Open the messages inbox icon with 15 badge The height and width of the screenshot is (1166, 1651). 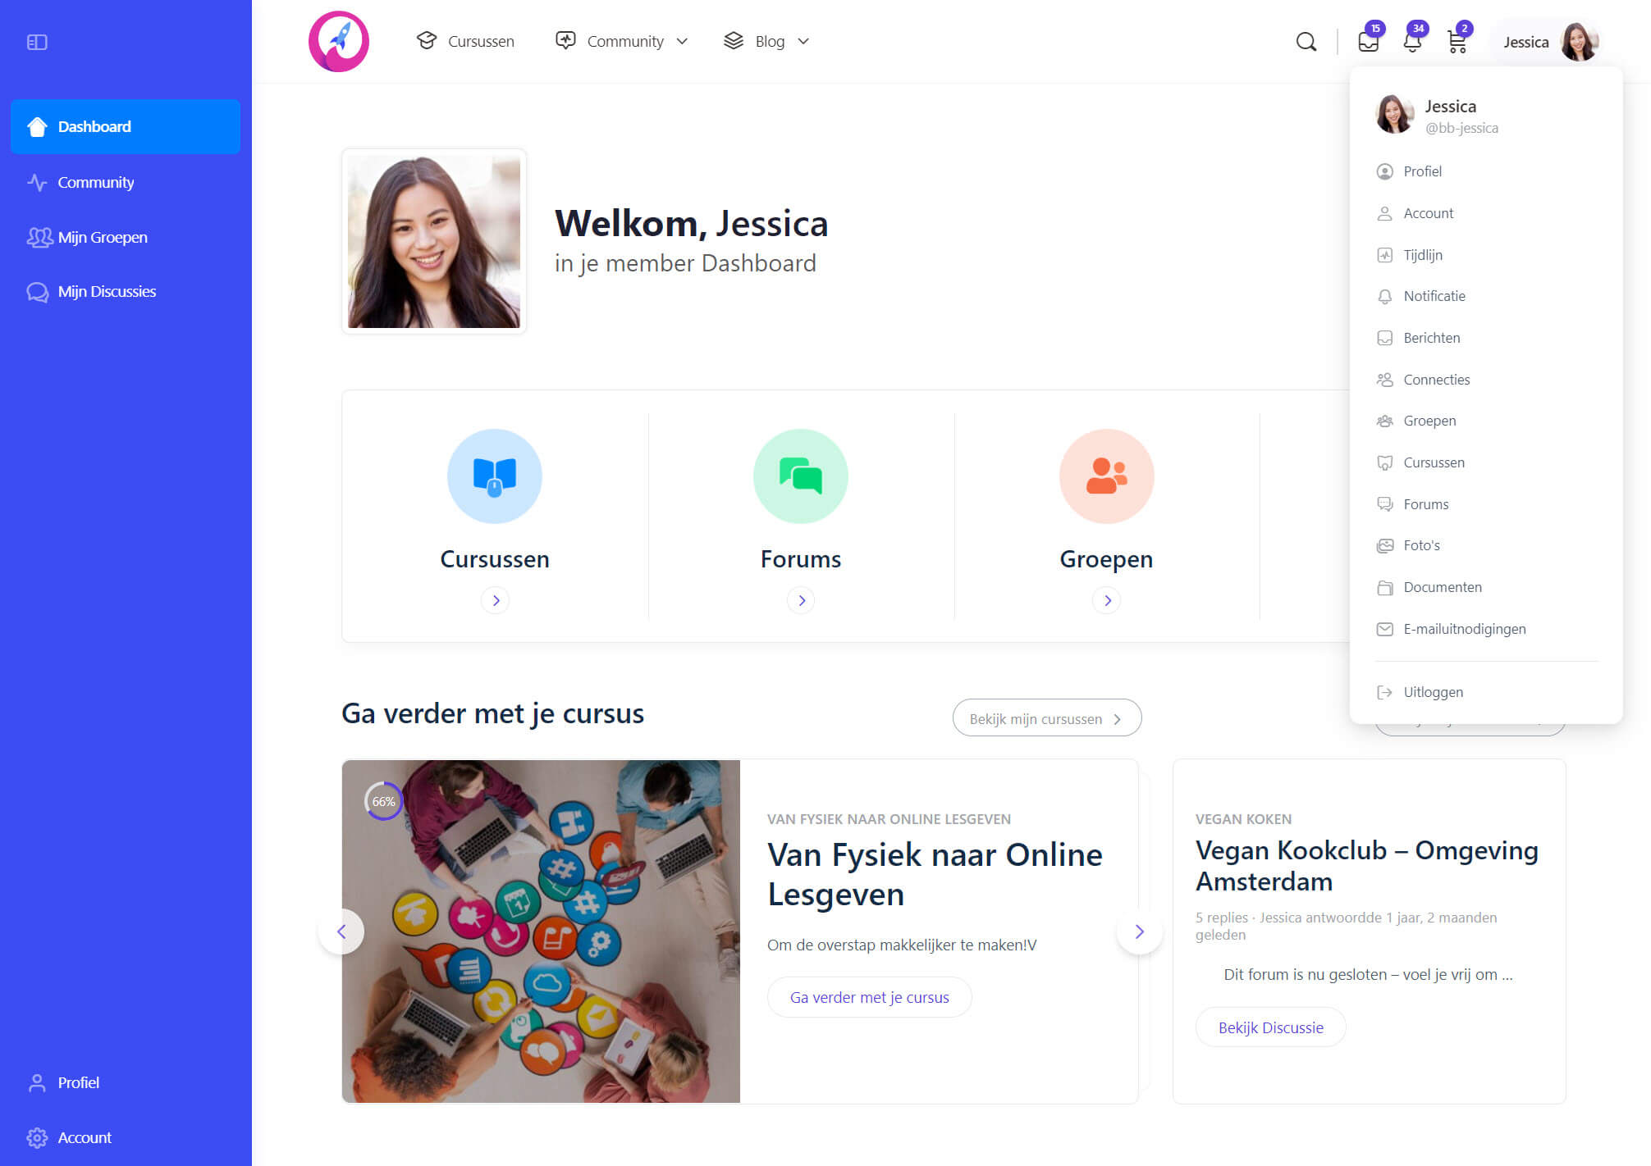[x=1369, y=40]
